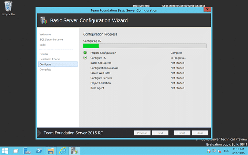Select the Review step in sidebar
Image resolution: width=248 pixels, height=155 pixels.
[44, 54]
